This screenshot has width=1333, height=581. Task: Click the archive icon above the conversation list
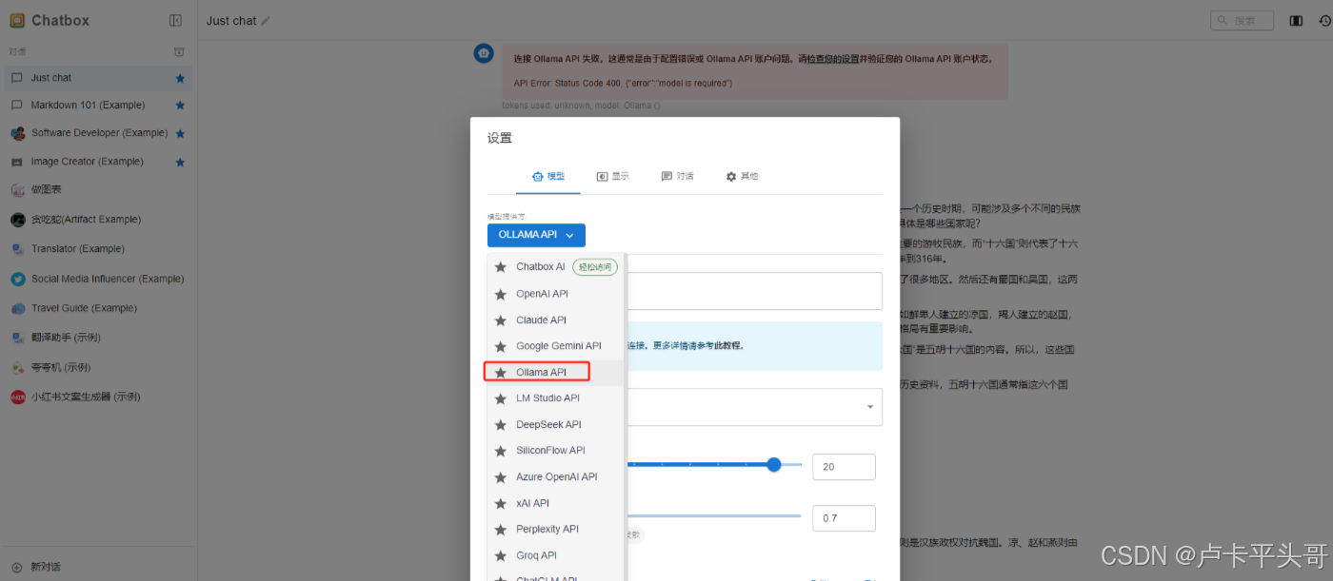tap(178, 51)
